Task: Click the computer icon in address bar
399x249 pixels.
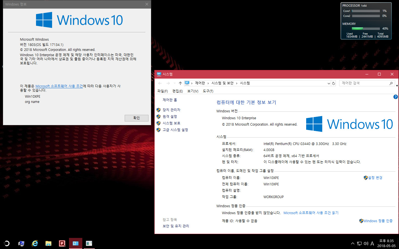Action: click(187, 83)
